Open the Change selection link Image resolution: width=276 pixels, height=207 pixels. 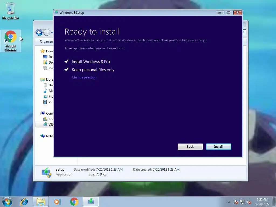pyautogui.click(x=84, y=77)
